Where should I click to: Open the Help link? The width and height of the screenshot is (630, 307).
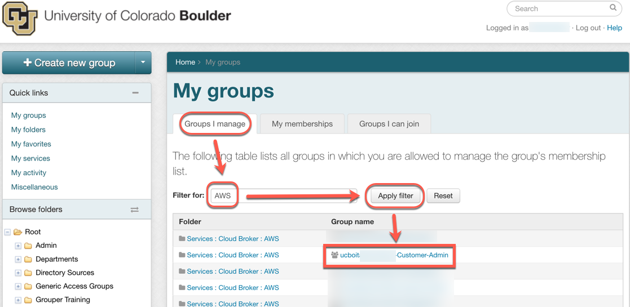614,28
